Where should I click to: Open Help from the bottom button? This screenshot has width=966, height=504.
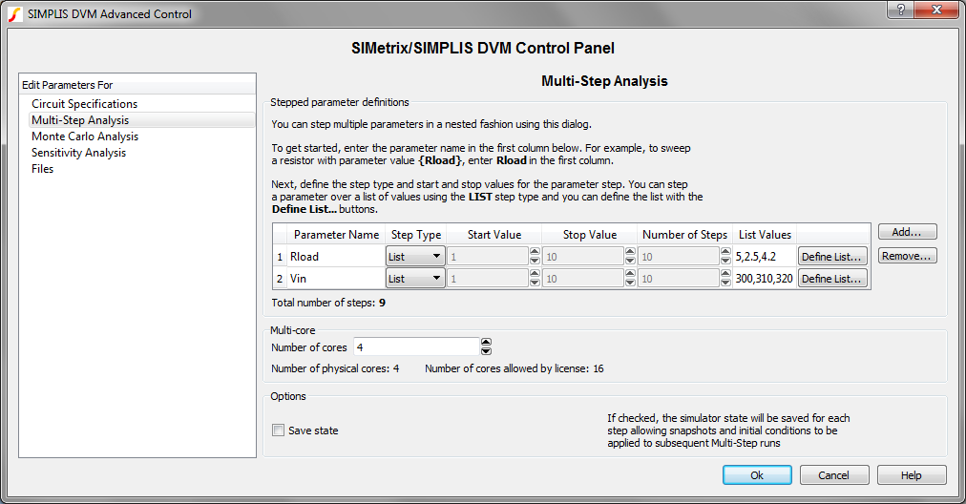click(x=911, y=475)
